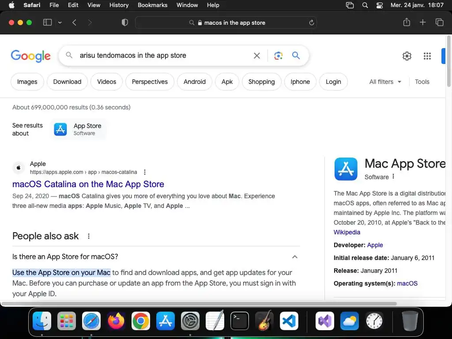The height and width of the screenshot is (339, 452).
Task: Filter results by Apk
Action: coord(227,82)
